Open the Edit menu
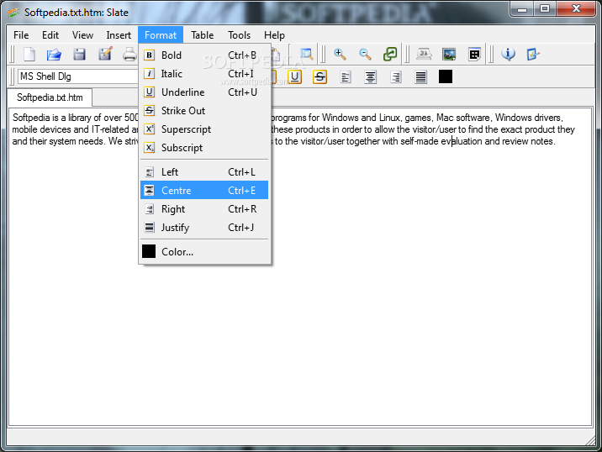602x452 pixels. click(x=50, y=35)
